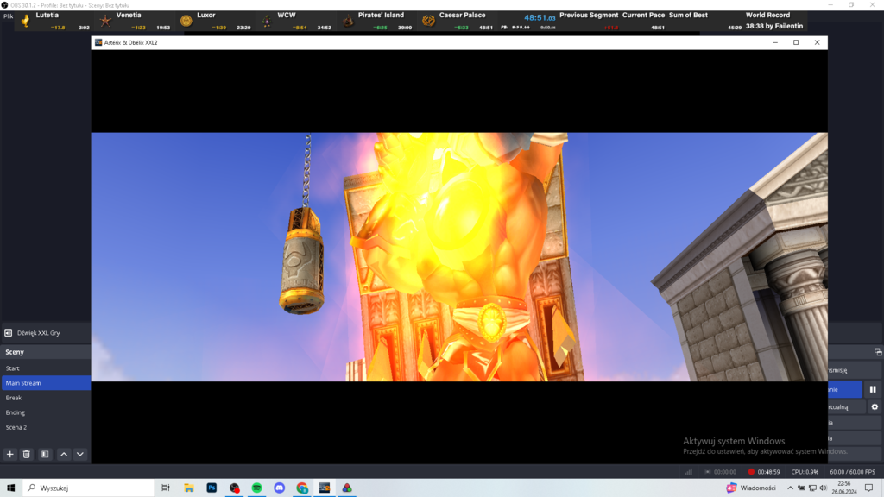Open OBS Studio taskbar icon
Screen dimensions: 884x497
pos(234,488)
